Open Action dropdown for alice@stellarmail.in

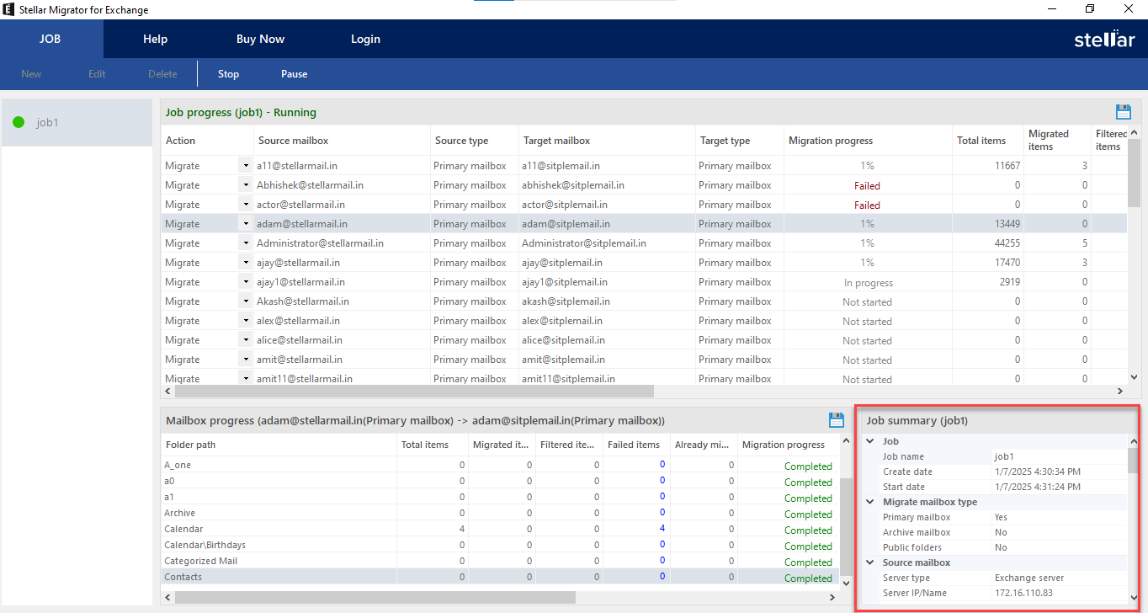pos(246,340)
